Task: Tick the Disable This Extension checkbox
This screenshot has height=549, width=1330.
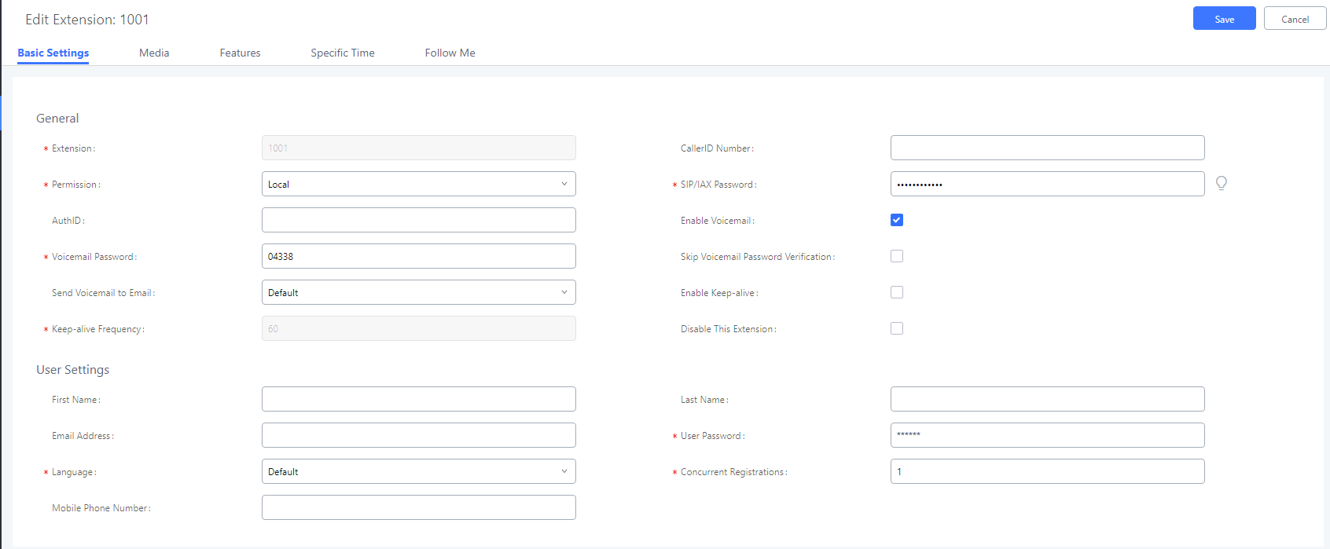Action: click(x=897, y=328)
